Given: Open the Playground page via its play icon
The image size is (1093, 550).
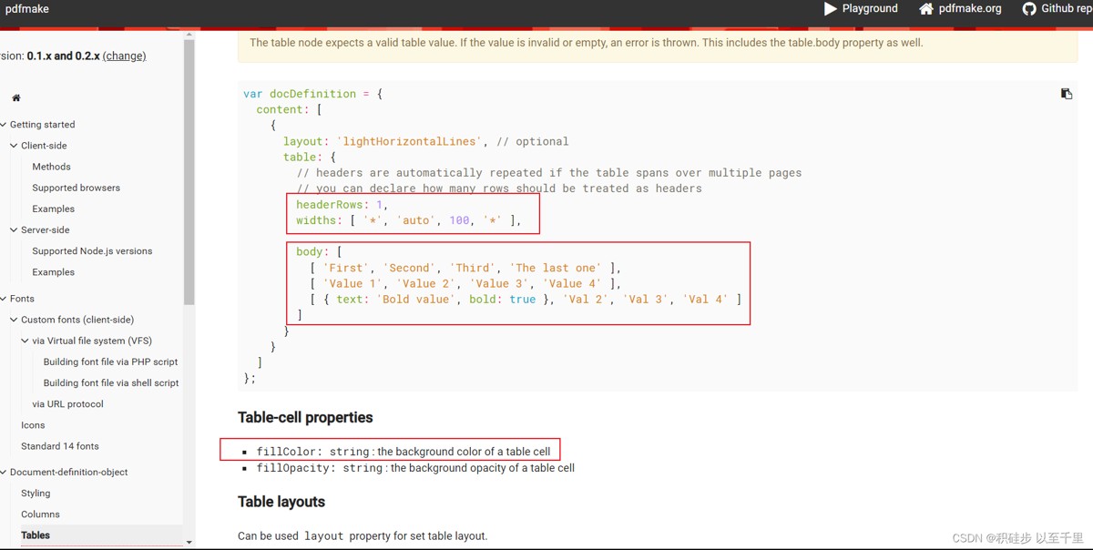Looking at the screenshot, I should pyautogui.click(x=831, y=9).
